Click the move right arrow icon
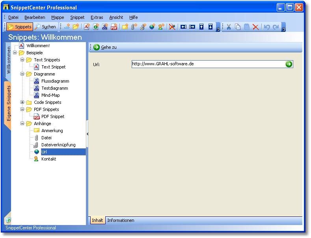The width and height of the screenshot is (311, 238). click(192, 26)
